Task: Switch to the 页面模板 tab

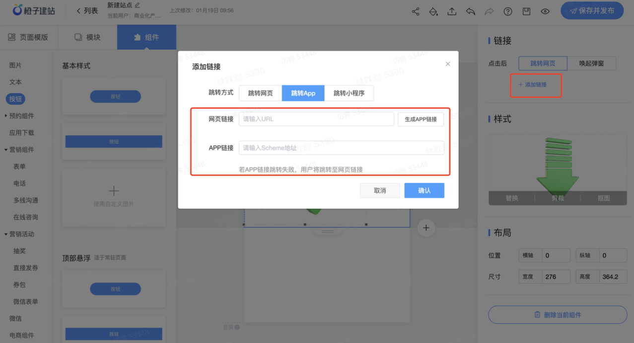Action: (x=29, y=37)
